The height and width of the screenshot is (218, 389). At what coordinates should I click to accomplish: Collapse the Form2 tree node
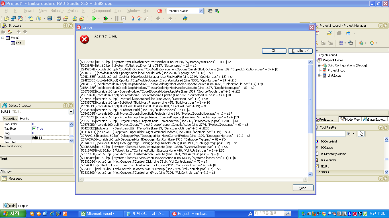3,38
